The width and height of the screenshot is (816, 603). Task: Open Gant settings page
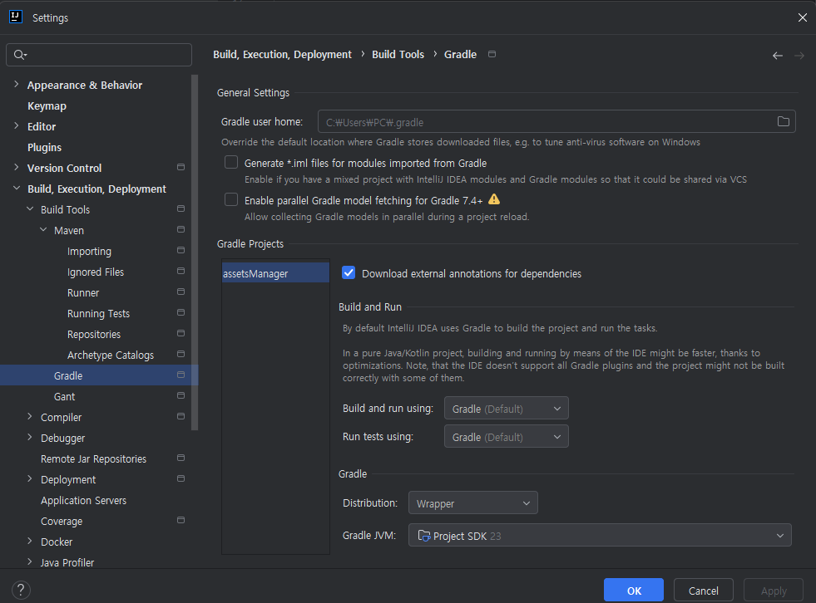[x=65, y=396]
